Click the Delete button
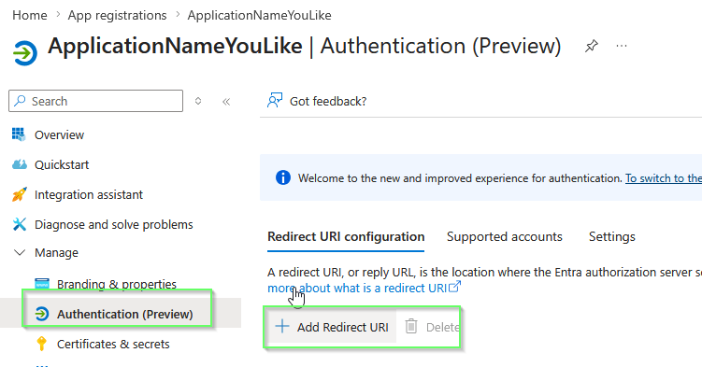 pyautogui.click(x=433, y=327)
